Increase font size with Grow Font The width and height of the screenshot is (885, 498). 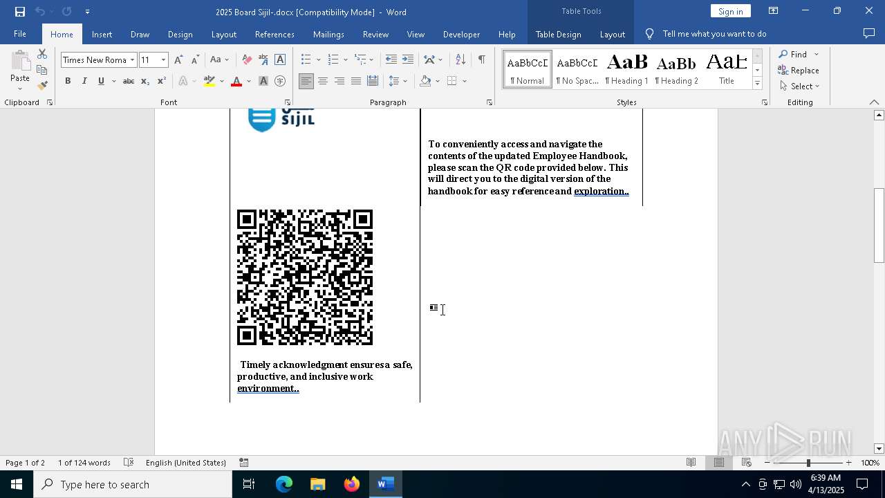point(178,60)
